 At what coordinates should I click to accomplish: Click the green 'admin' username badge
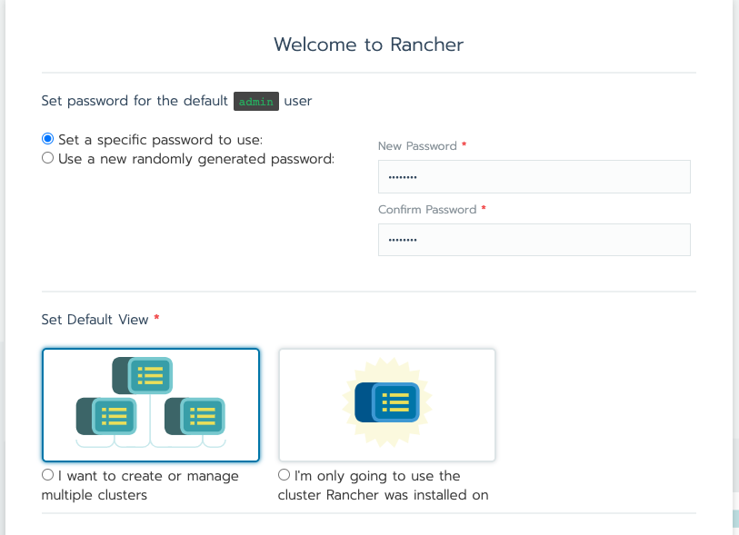[256, 101]
